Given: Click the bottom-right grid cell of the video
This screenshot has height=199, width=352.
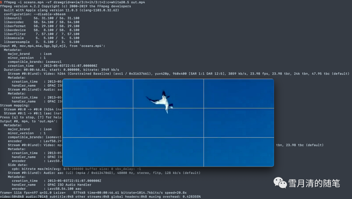Looking at the screenshot, I should (239, 152).
